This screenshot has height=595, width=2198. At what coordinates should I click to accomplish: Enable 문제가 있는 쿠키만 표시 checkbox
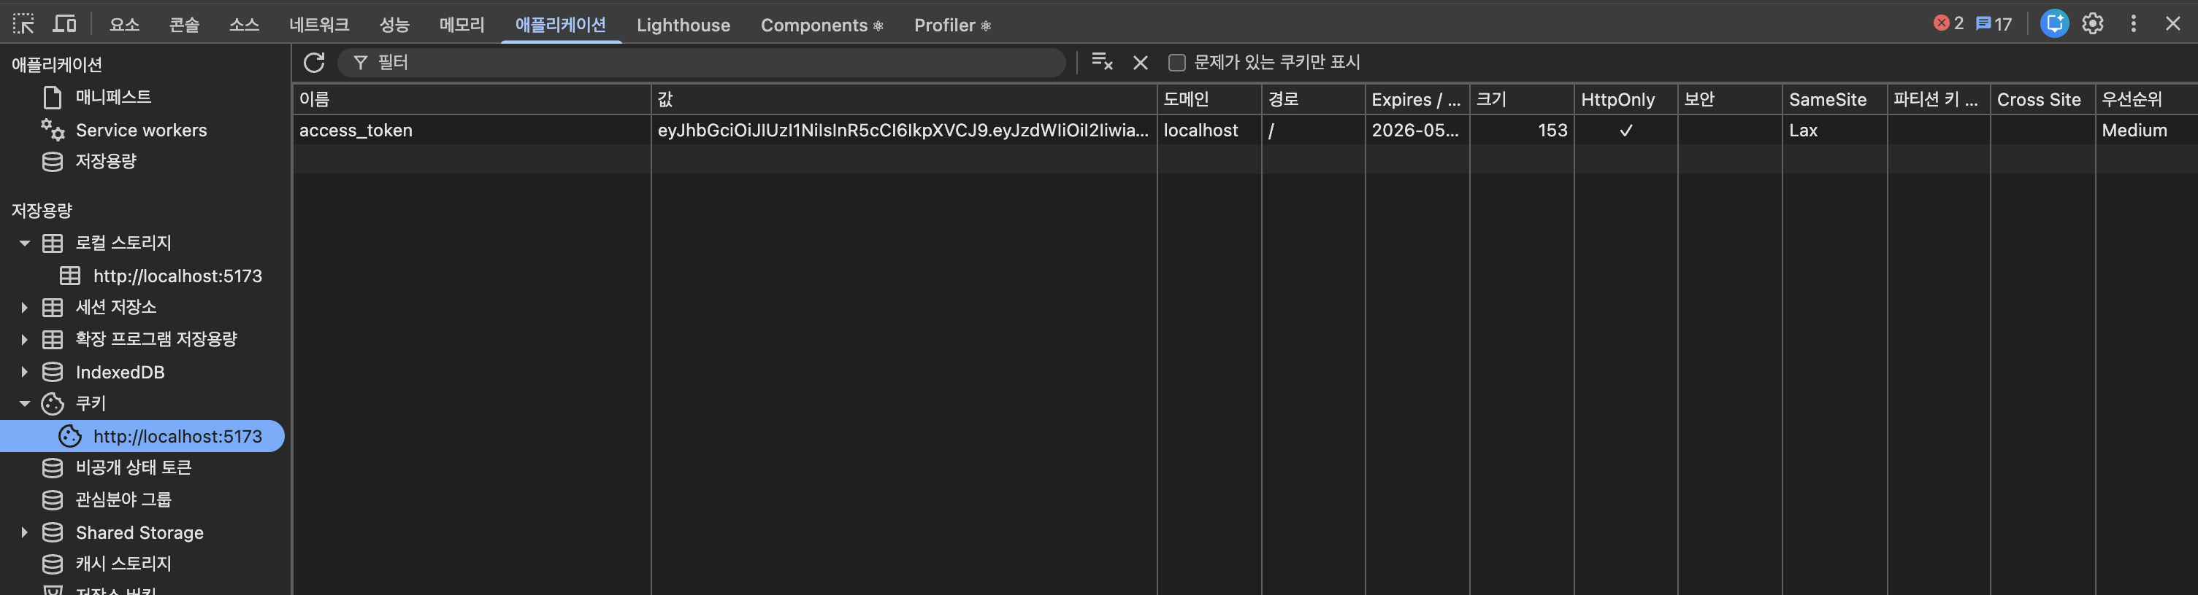[1176, 62]
